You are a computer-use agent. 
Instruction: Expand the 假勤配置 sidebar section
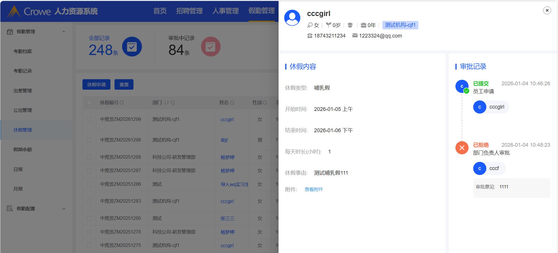(x=64, y=209)
